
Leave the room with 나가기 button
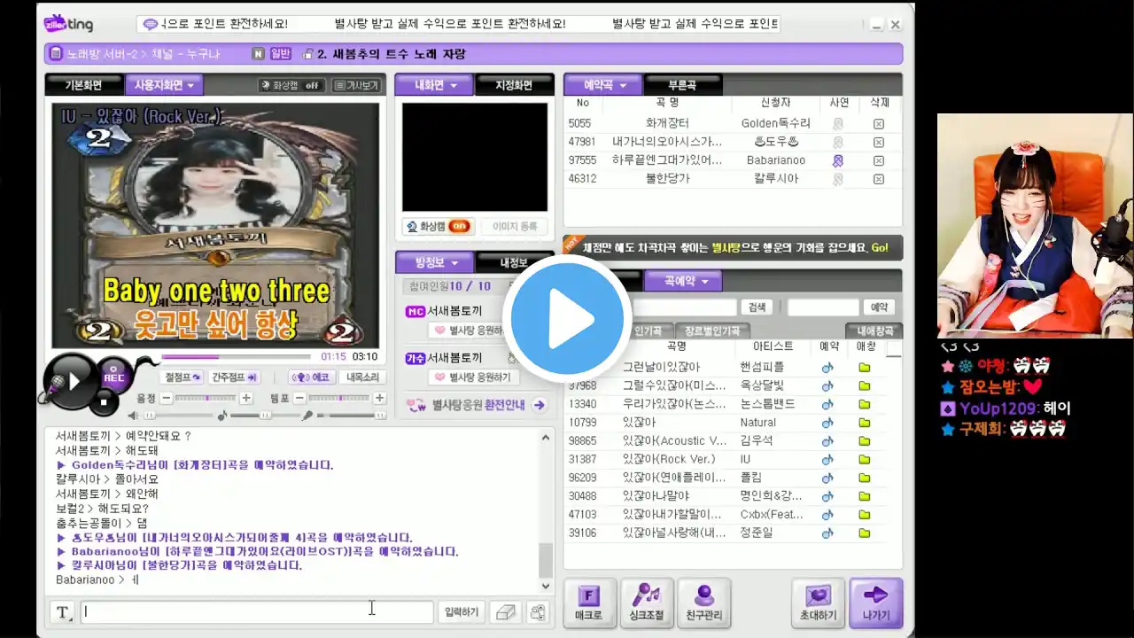click(x=875, y=603)
